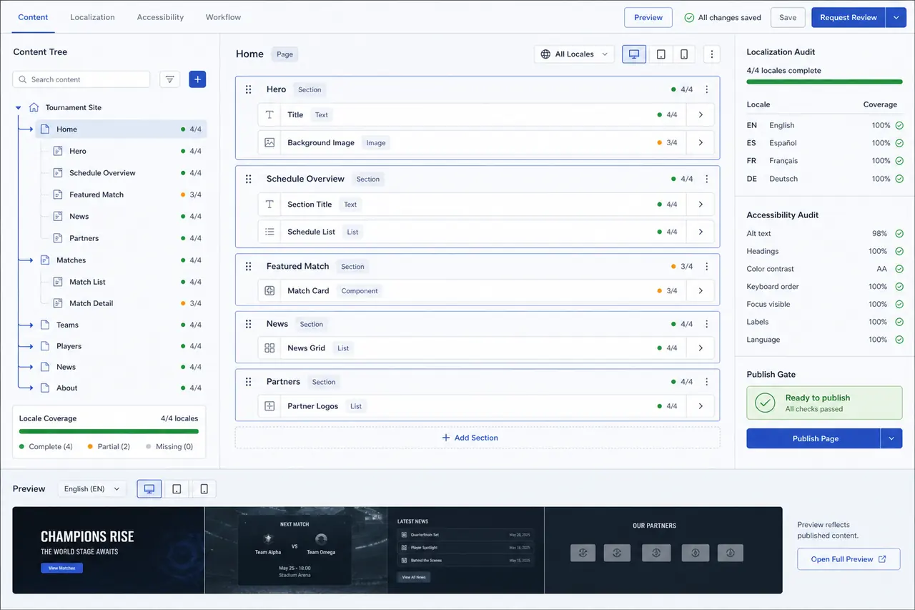Open Partners section kebab menu

(x=707, y=382)
